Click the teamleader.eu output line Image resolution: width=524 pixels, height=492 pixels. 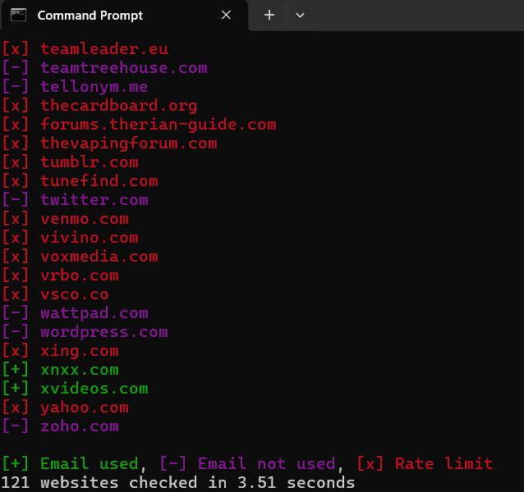(85, 49)
